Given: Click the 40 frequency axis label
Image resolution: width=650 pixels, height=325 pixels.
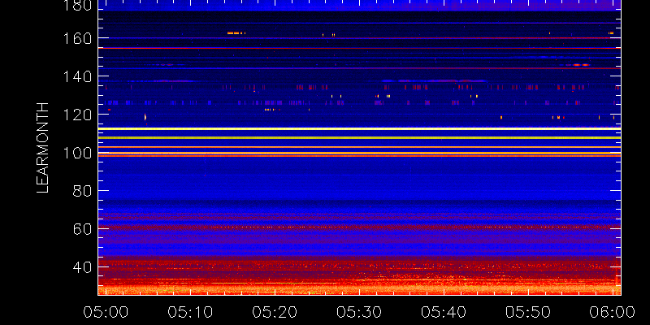Looking at the screenshot, I should pos(83,267).
